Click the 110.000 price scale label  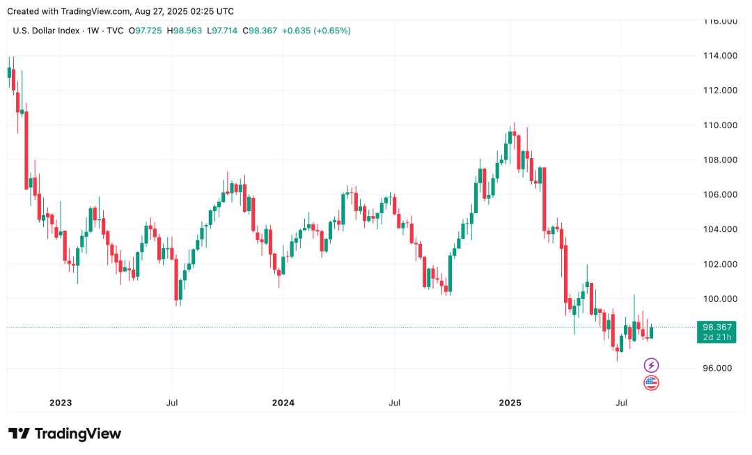[x=720, y=125]
